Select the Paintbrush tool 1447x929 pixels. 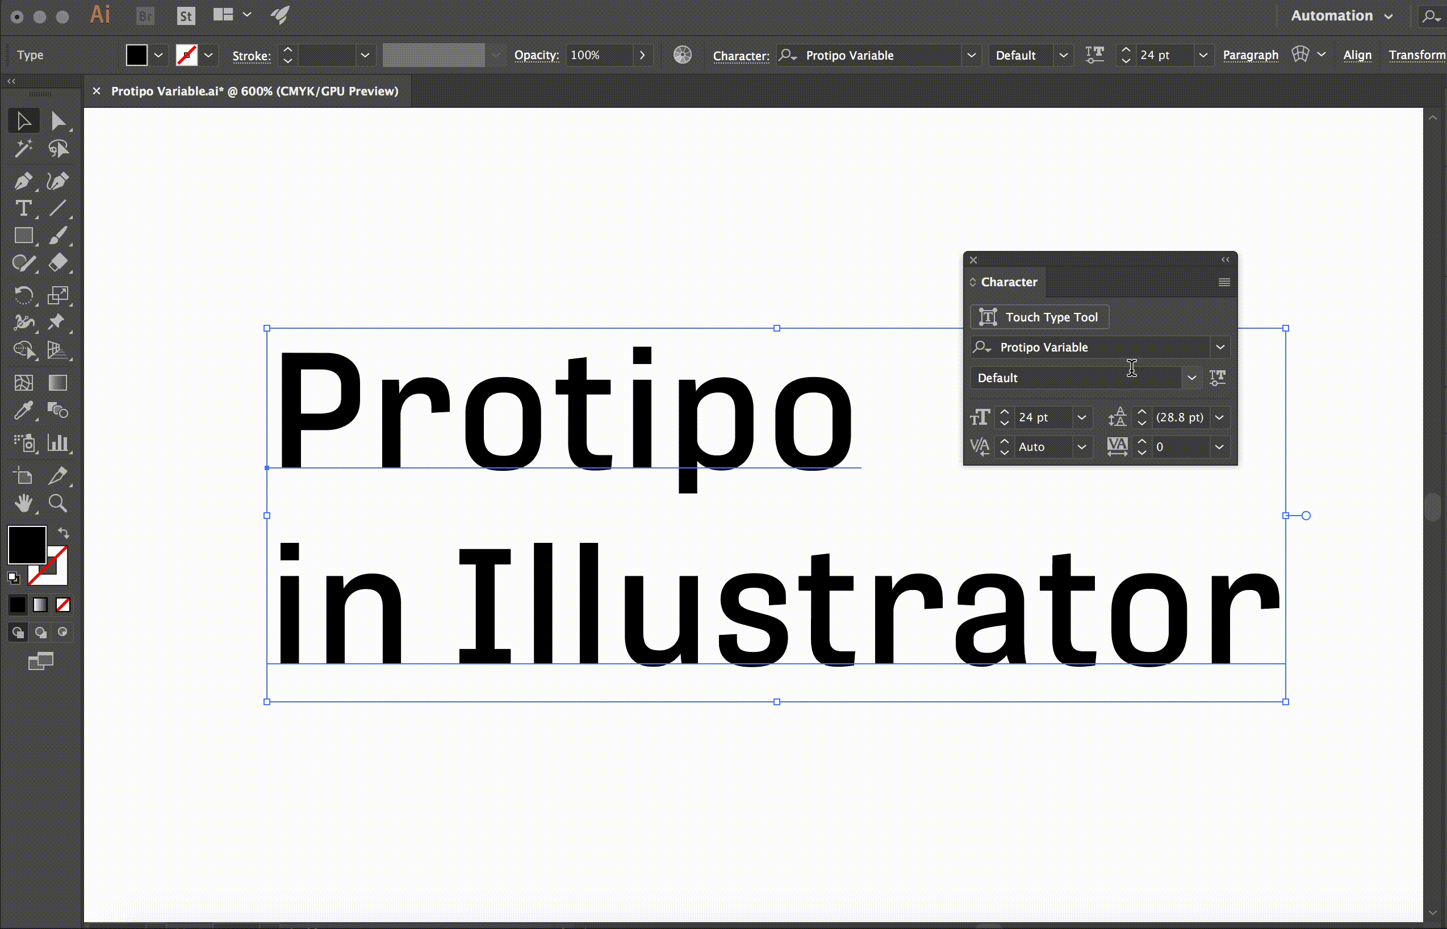58,235
